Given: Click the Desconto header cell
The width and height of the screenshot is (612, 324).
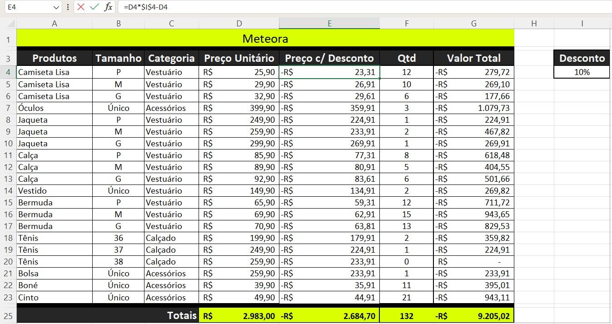Looking at the screenshot, I should (582, 58).
